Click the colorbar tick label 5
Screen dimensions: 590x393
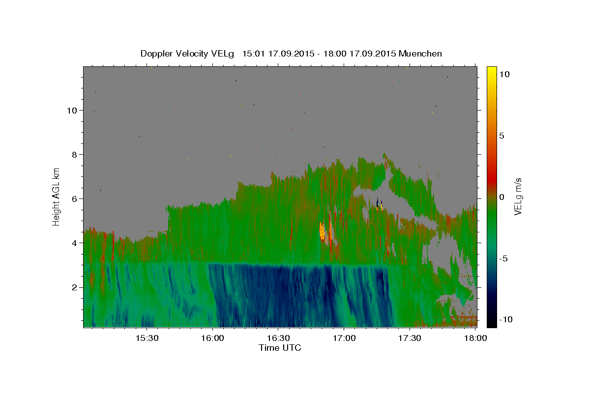501,136
